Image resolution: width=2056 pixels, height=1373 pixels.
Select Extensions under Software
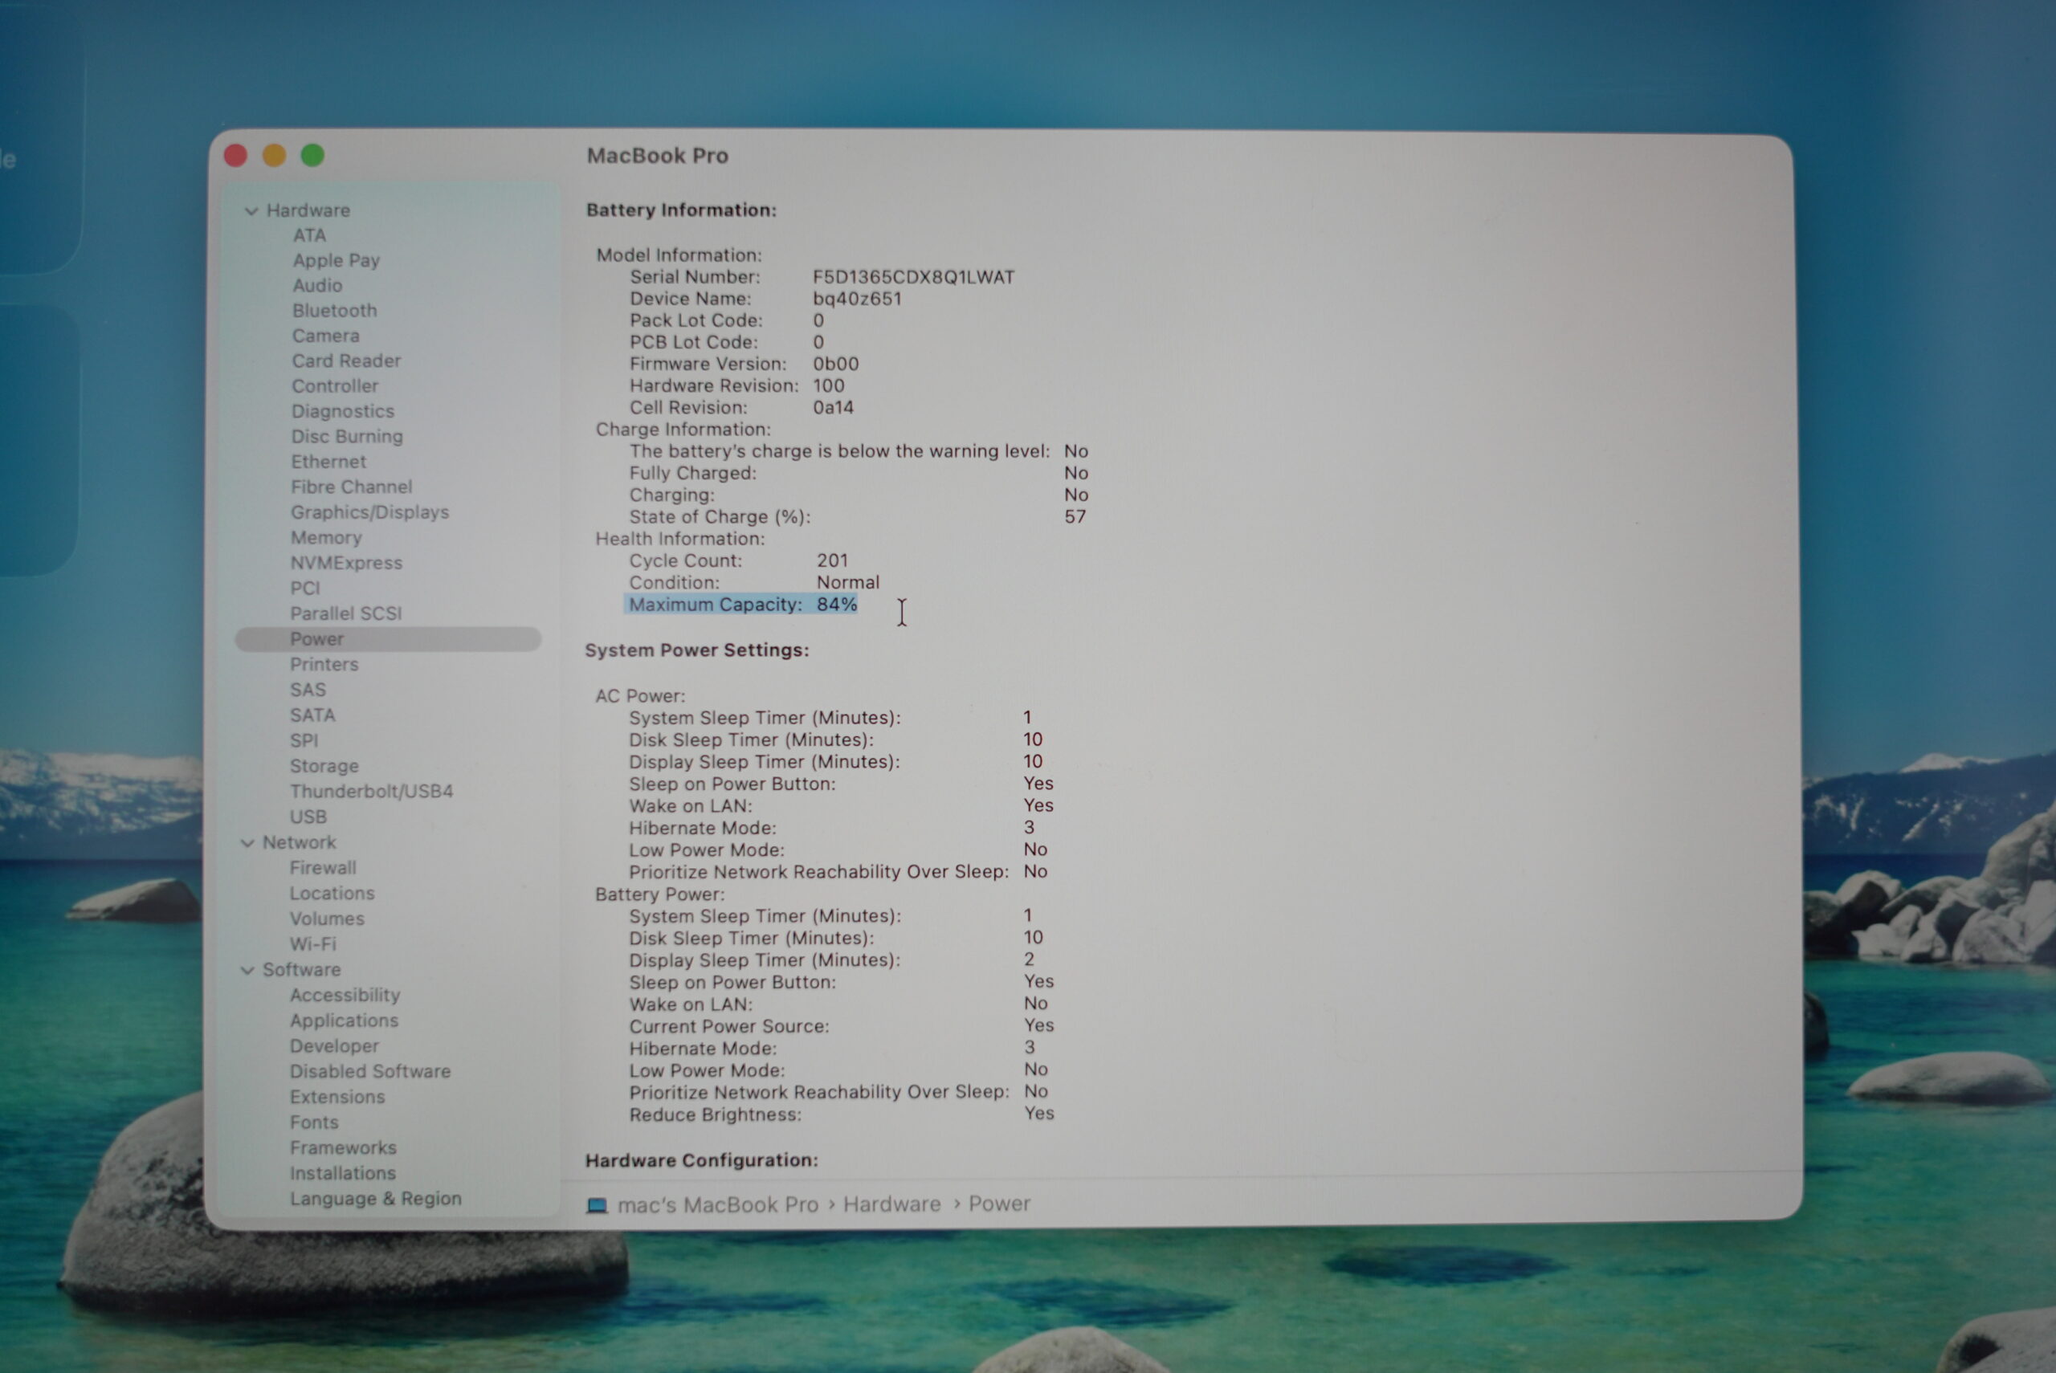[337, 1098]
